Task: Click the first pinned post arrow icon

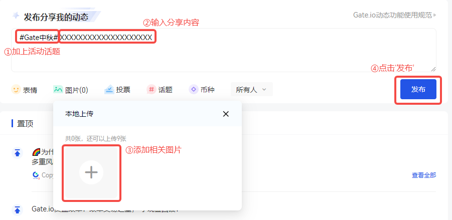Action: pyautogui.click(x=17, y=153)
